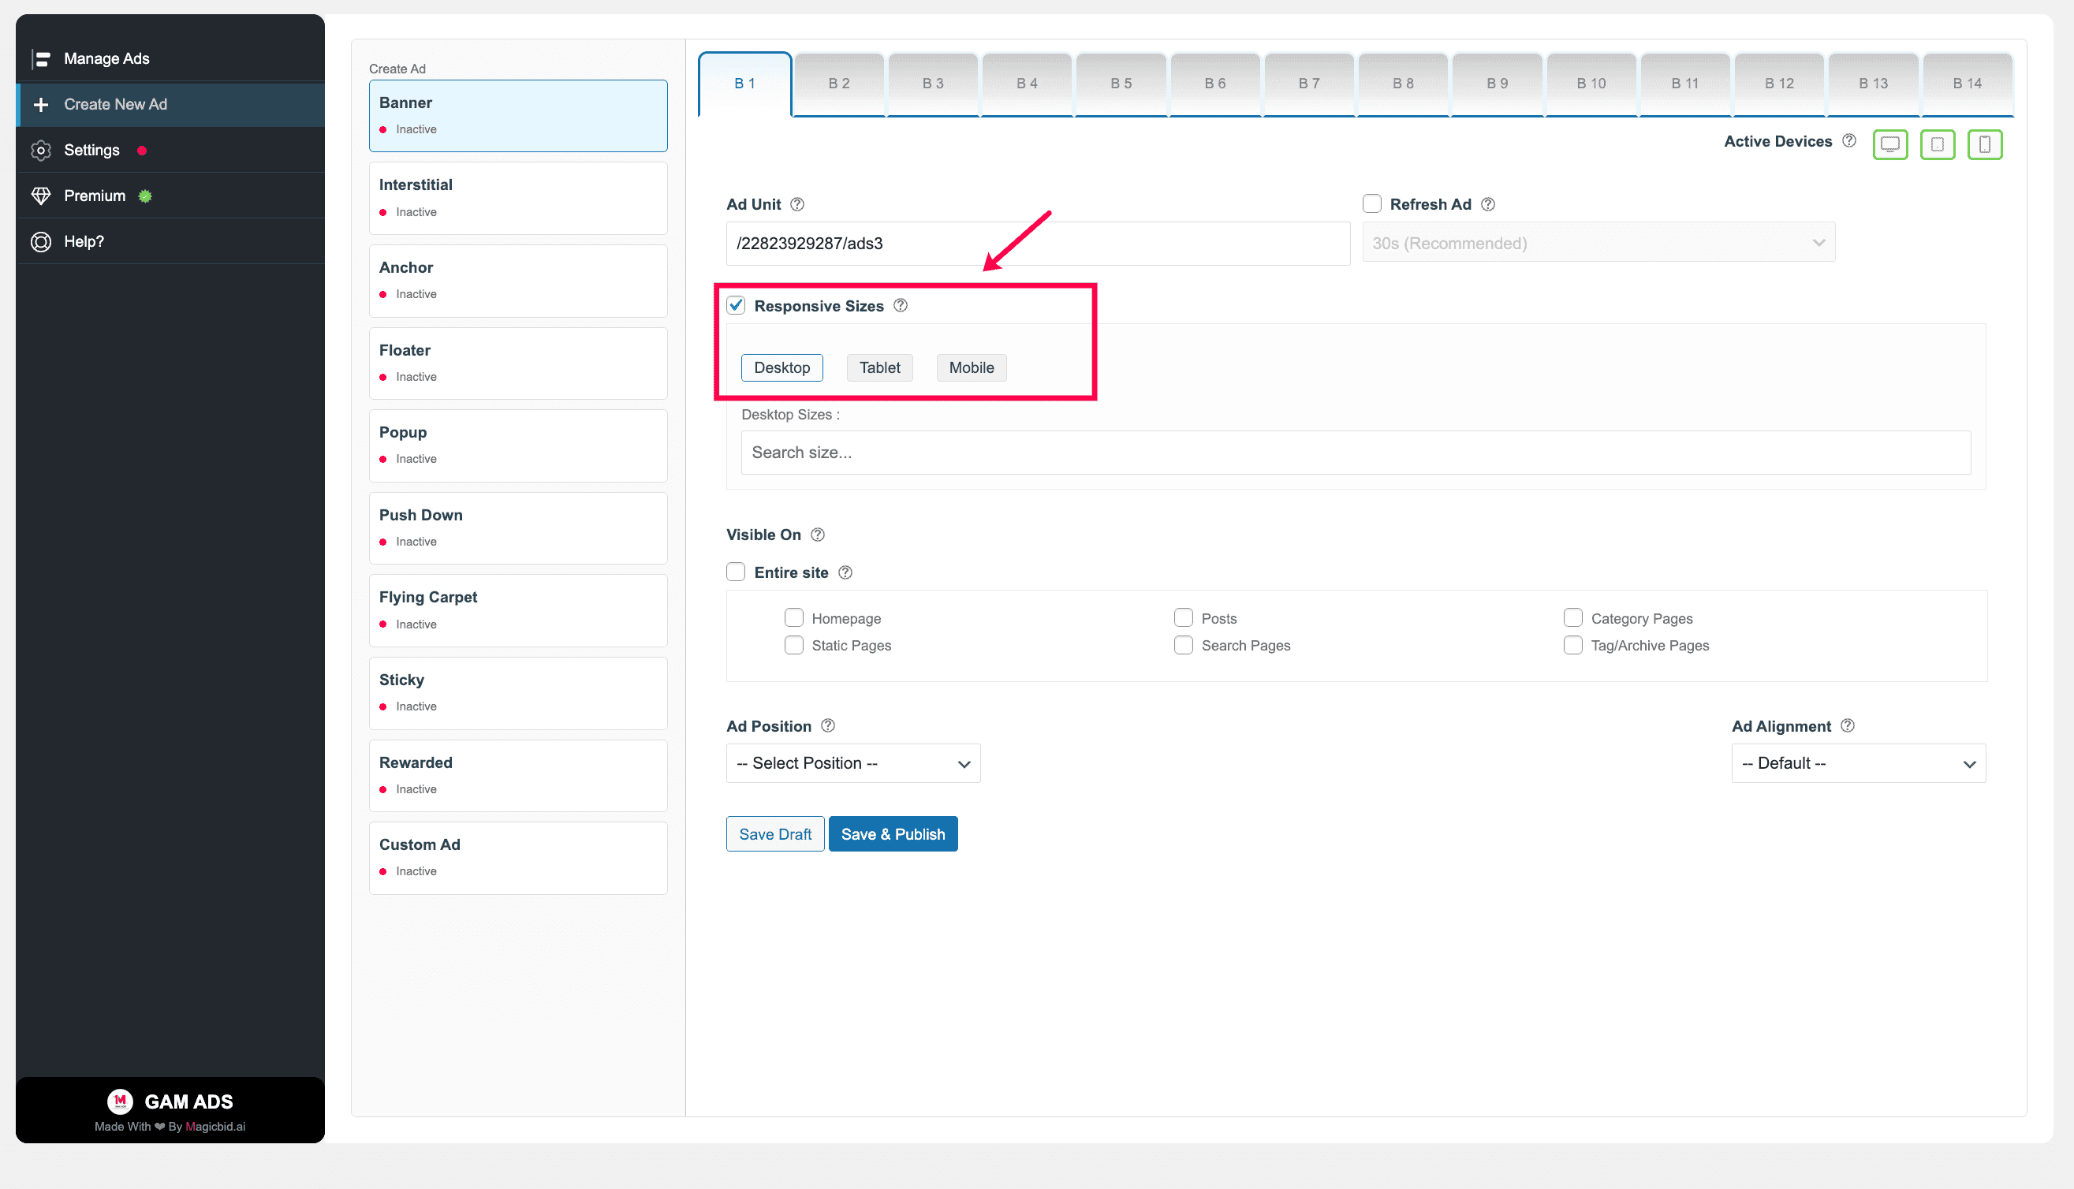This screenshot has height=1189, width=2074.
Task: Click the Manage Ads sidebar icon
Action: click(x=41, y=59)
